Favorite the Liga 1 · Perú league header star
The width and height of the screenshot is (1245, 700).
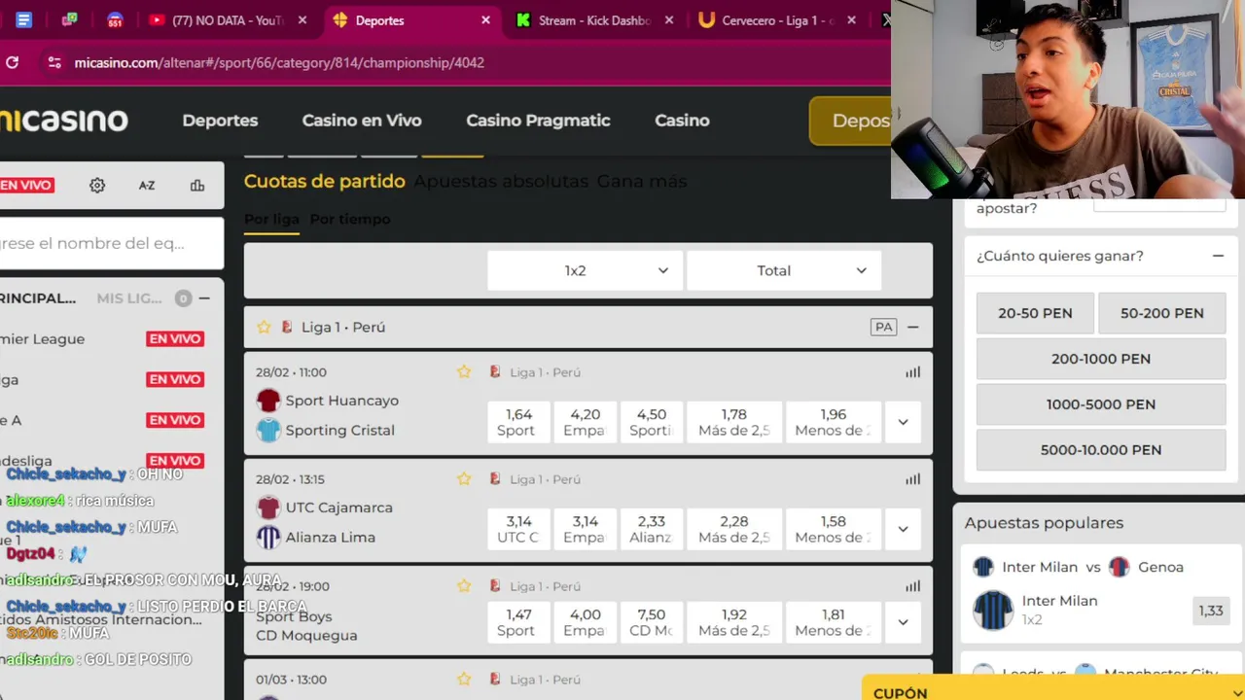point(264,327)
